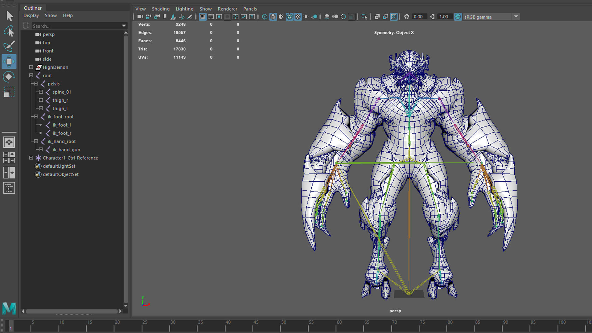Edit the gamma value 1.00 field
592x333 pixels.
pyautogui.click(x=445, y=17)
